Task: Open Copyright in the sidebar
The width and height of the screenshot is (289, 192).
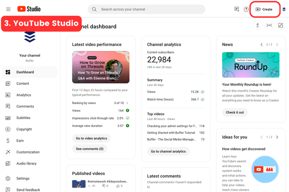Action: click(x=30, y=129)
